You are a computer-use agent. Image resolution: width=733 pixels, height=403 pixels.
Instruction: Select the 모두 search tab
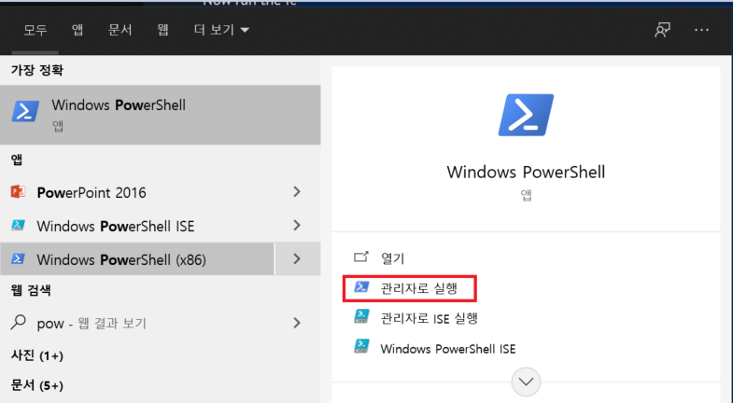(x=35, y=31)
